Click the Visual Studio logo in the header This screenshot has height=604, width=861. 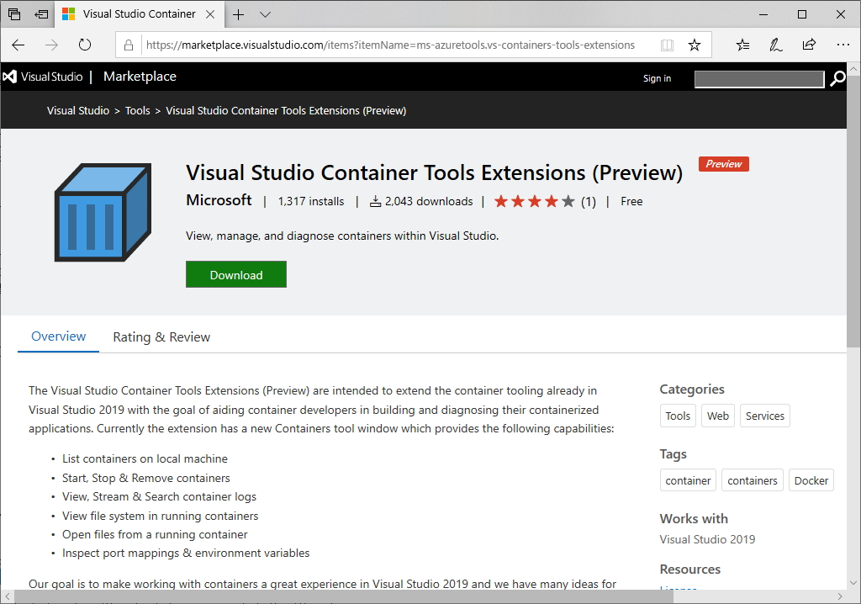tap(10, 77)
